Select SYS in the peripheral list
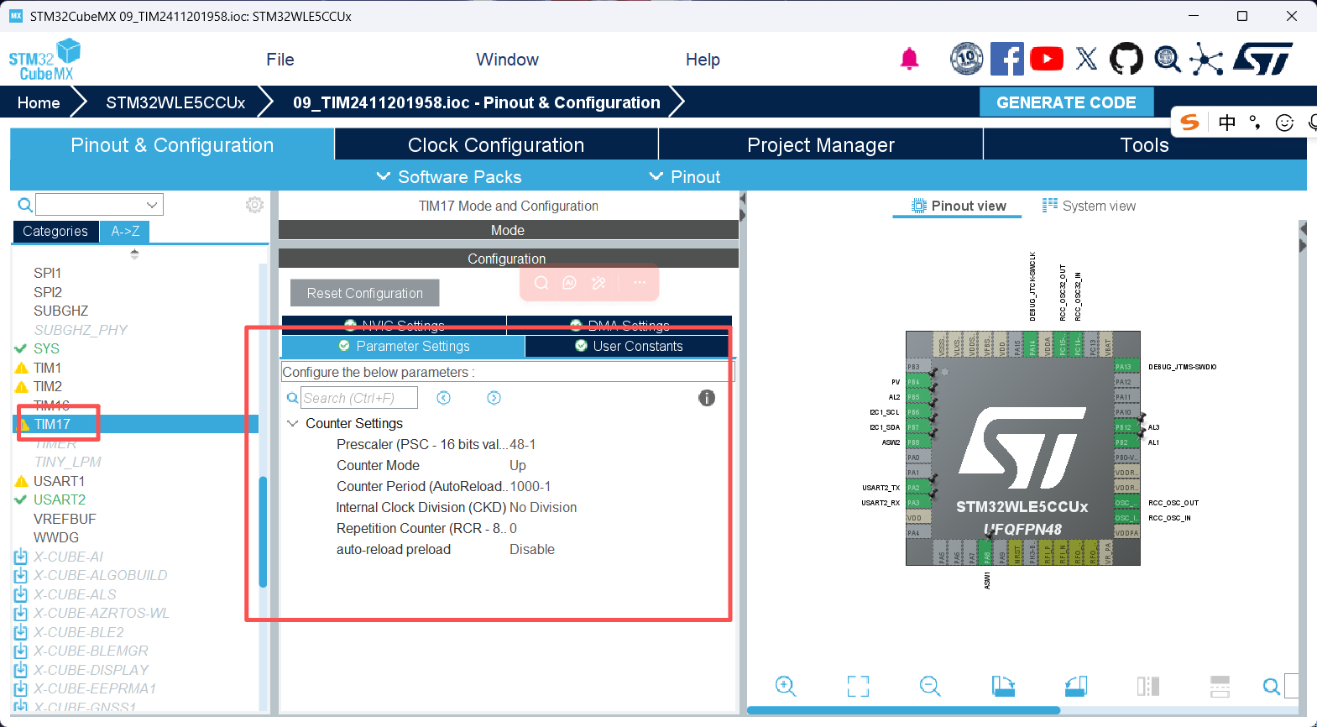Screen dimensions: 1317x727 point(46,348)
